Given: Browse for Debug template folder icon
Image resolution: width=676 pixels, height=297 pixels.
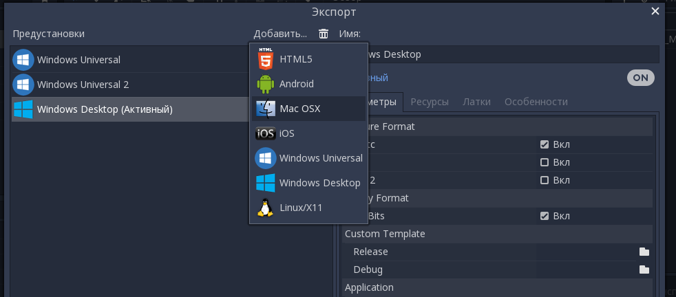Looking at the screenshot, I should 644,269.
